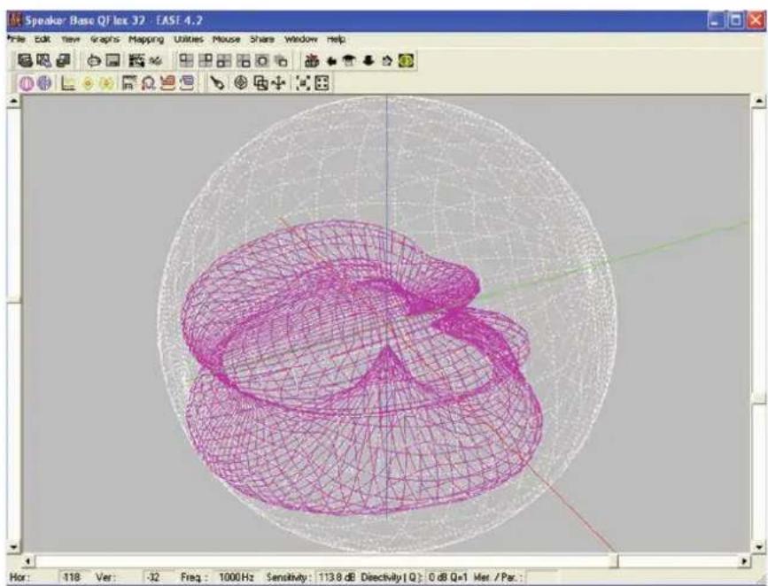Select the pen pointer tool icon
768x586 pixels.
(x=217, y=83)
